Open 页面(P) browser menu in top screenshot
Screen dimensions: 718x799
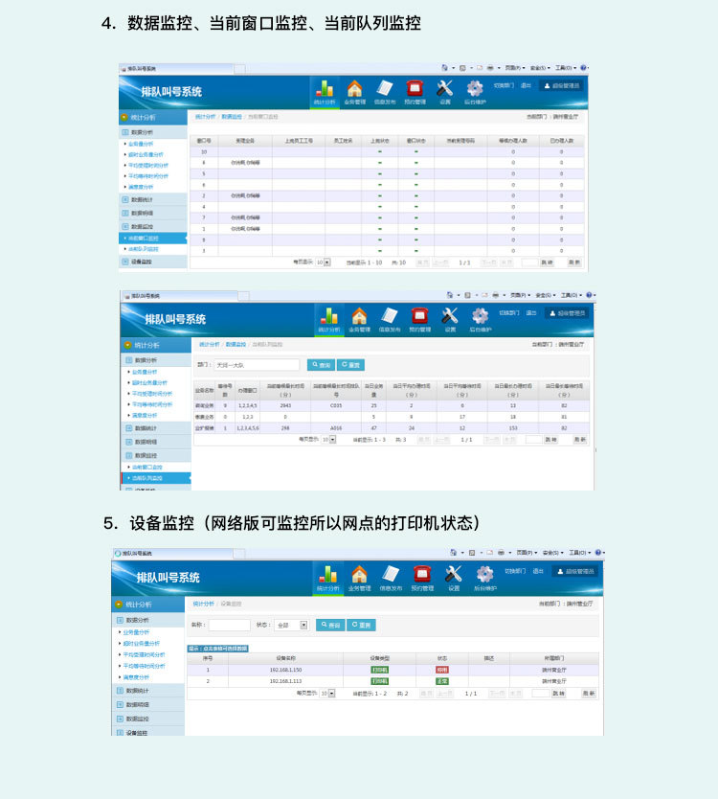tap(514, 67)
